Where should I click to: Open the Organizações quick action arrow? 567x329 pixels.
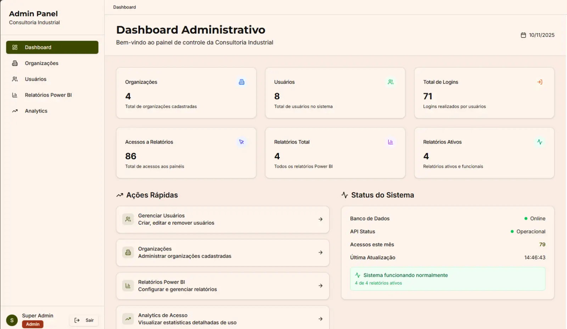tap(320, 253)
